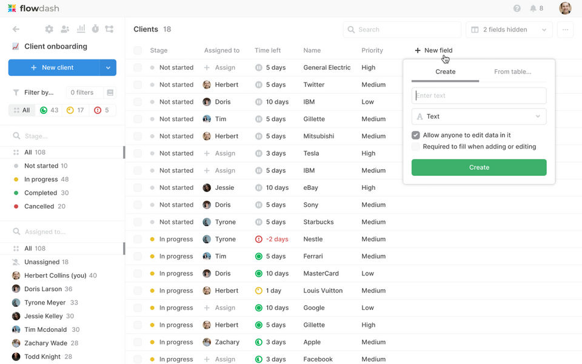
Task: Click the Starbucks name cell
Action: click(318, 222)
